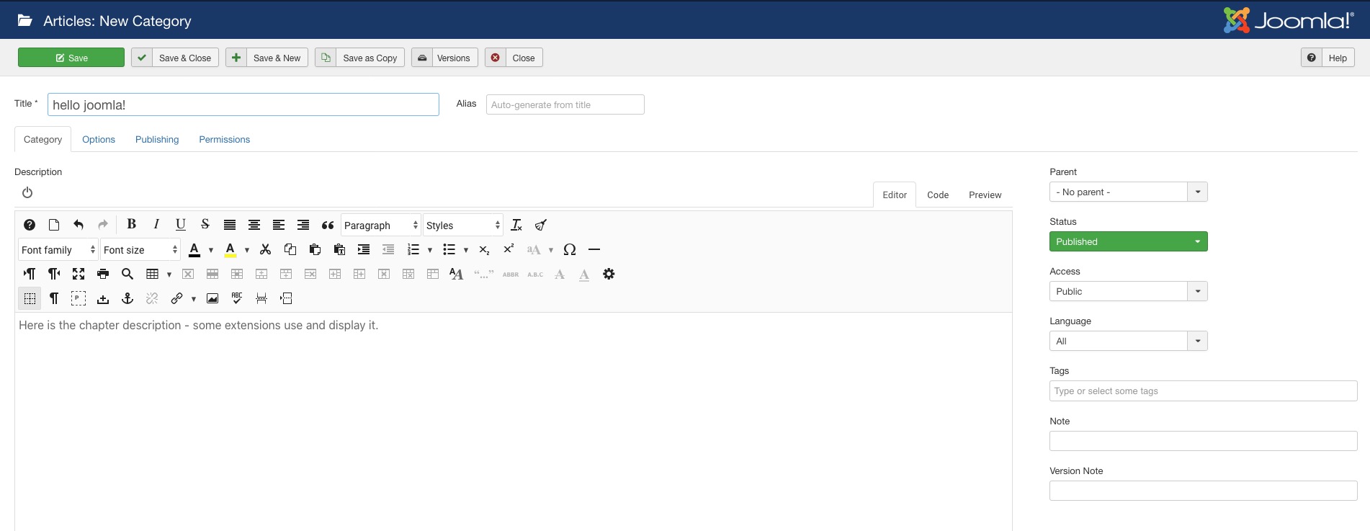This screenshot has width=1370, height=531.
Task: Justify text with full alignment icon
Action: [x=230, y=225]
